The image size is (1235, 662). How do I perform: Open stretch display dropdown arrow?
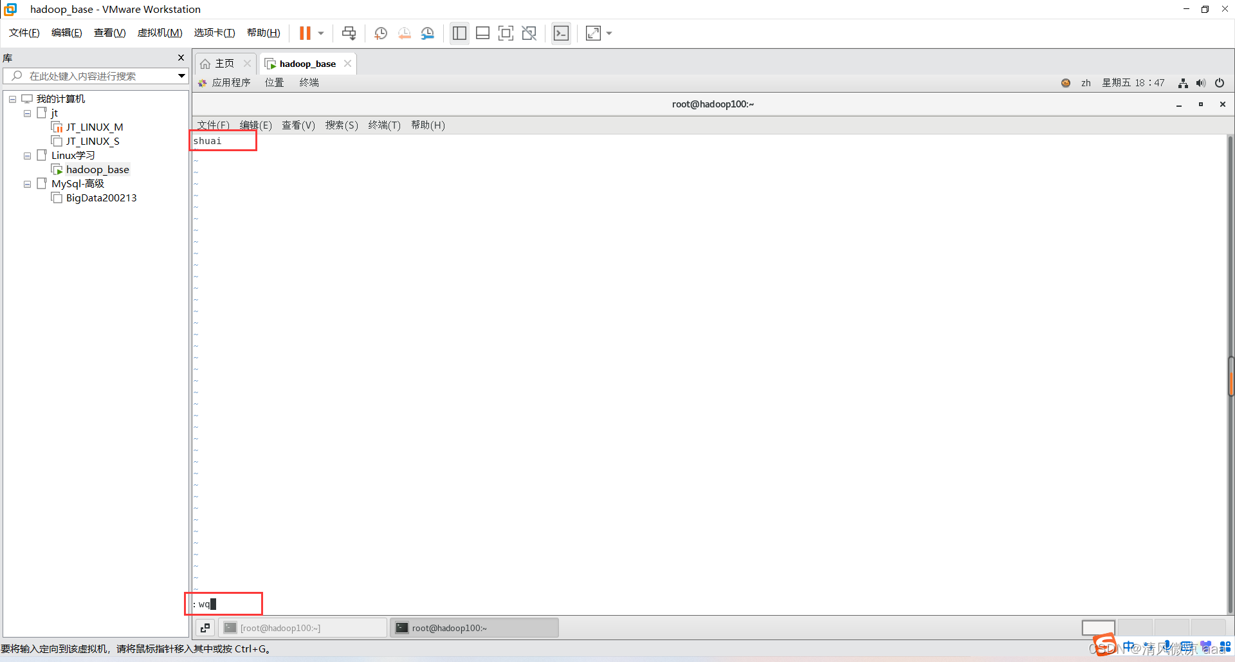point(609,33)
